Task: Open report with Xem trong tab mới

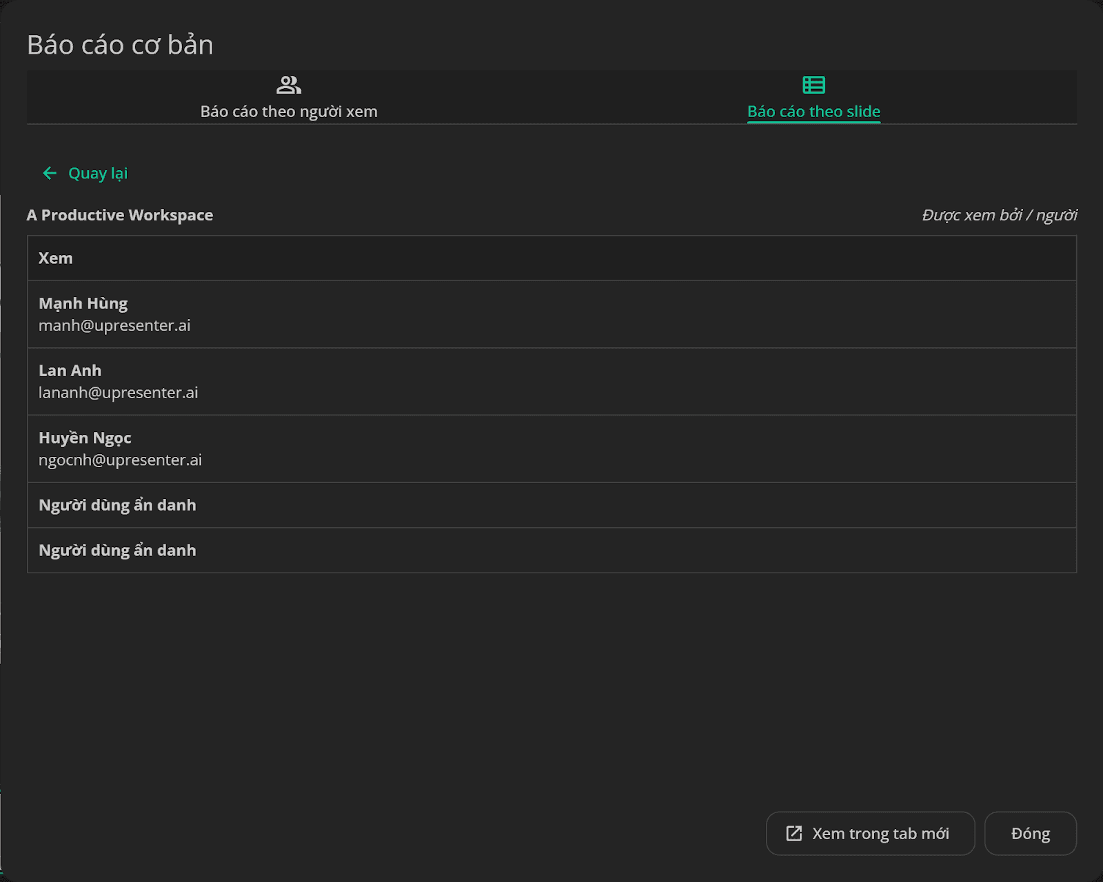Action: [870, 833]
